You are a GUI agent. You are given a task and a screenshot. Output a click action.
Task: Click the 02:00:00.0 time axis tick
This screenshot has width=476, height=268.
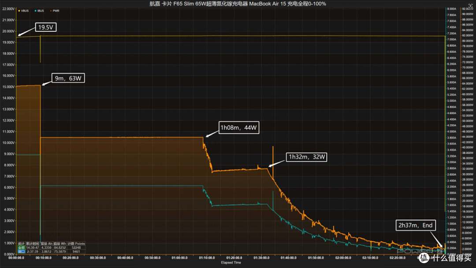coord(343,258)
